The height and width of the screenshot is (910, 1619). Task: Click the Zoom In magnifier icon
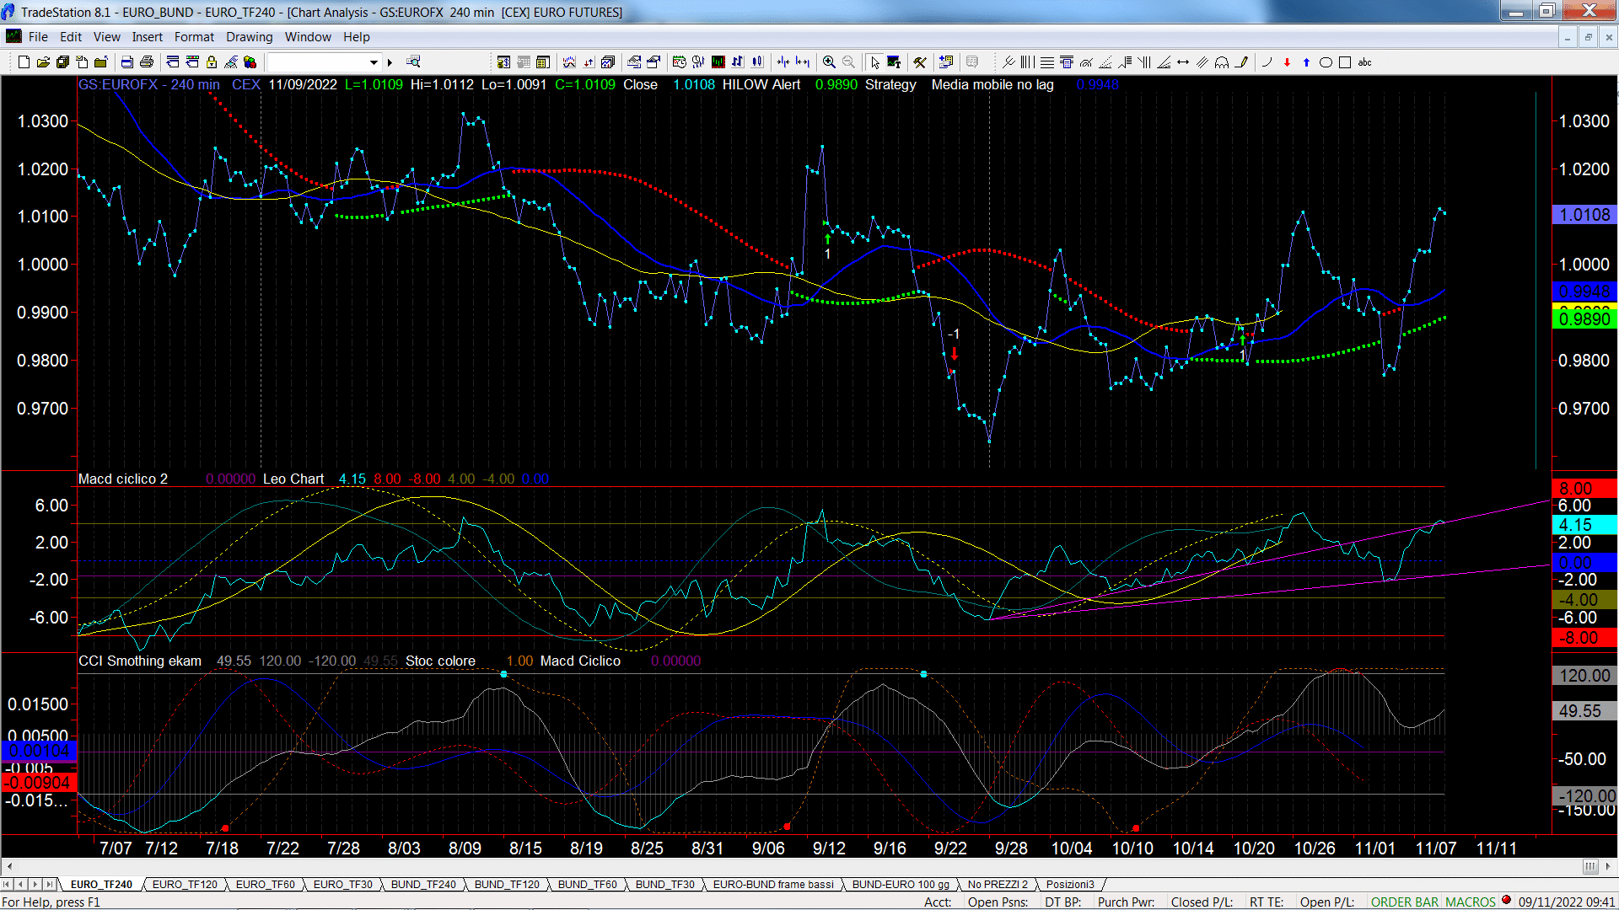(x=829, y=62)
